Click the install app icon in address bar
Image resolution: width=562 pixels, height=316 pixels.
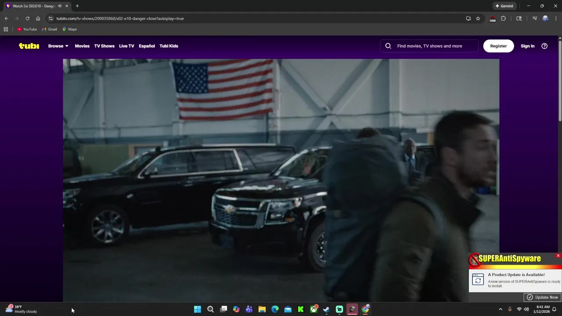pos(468,18)
